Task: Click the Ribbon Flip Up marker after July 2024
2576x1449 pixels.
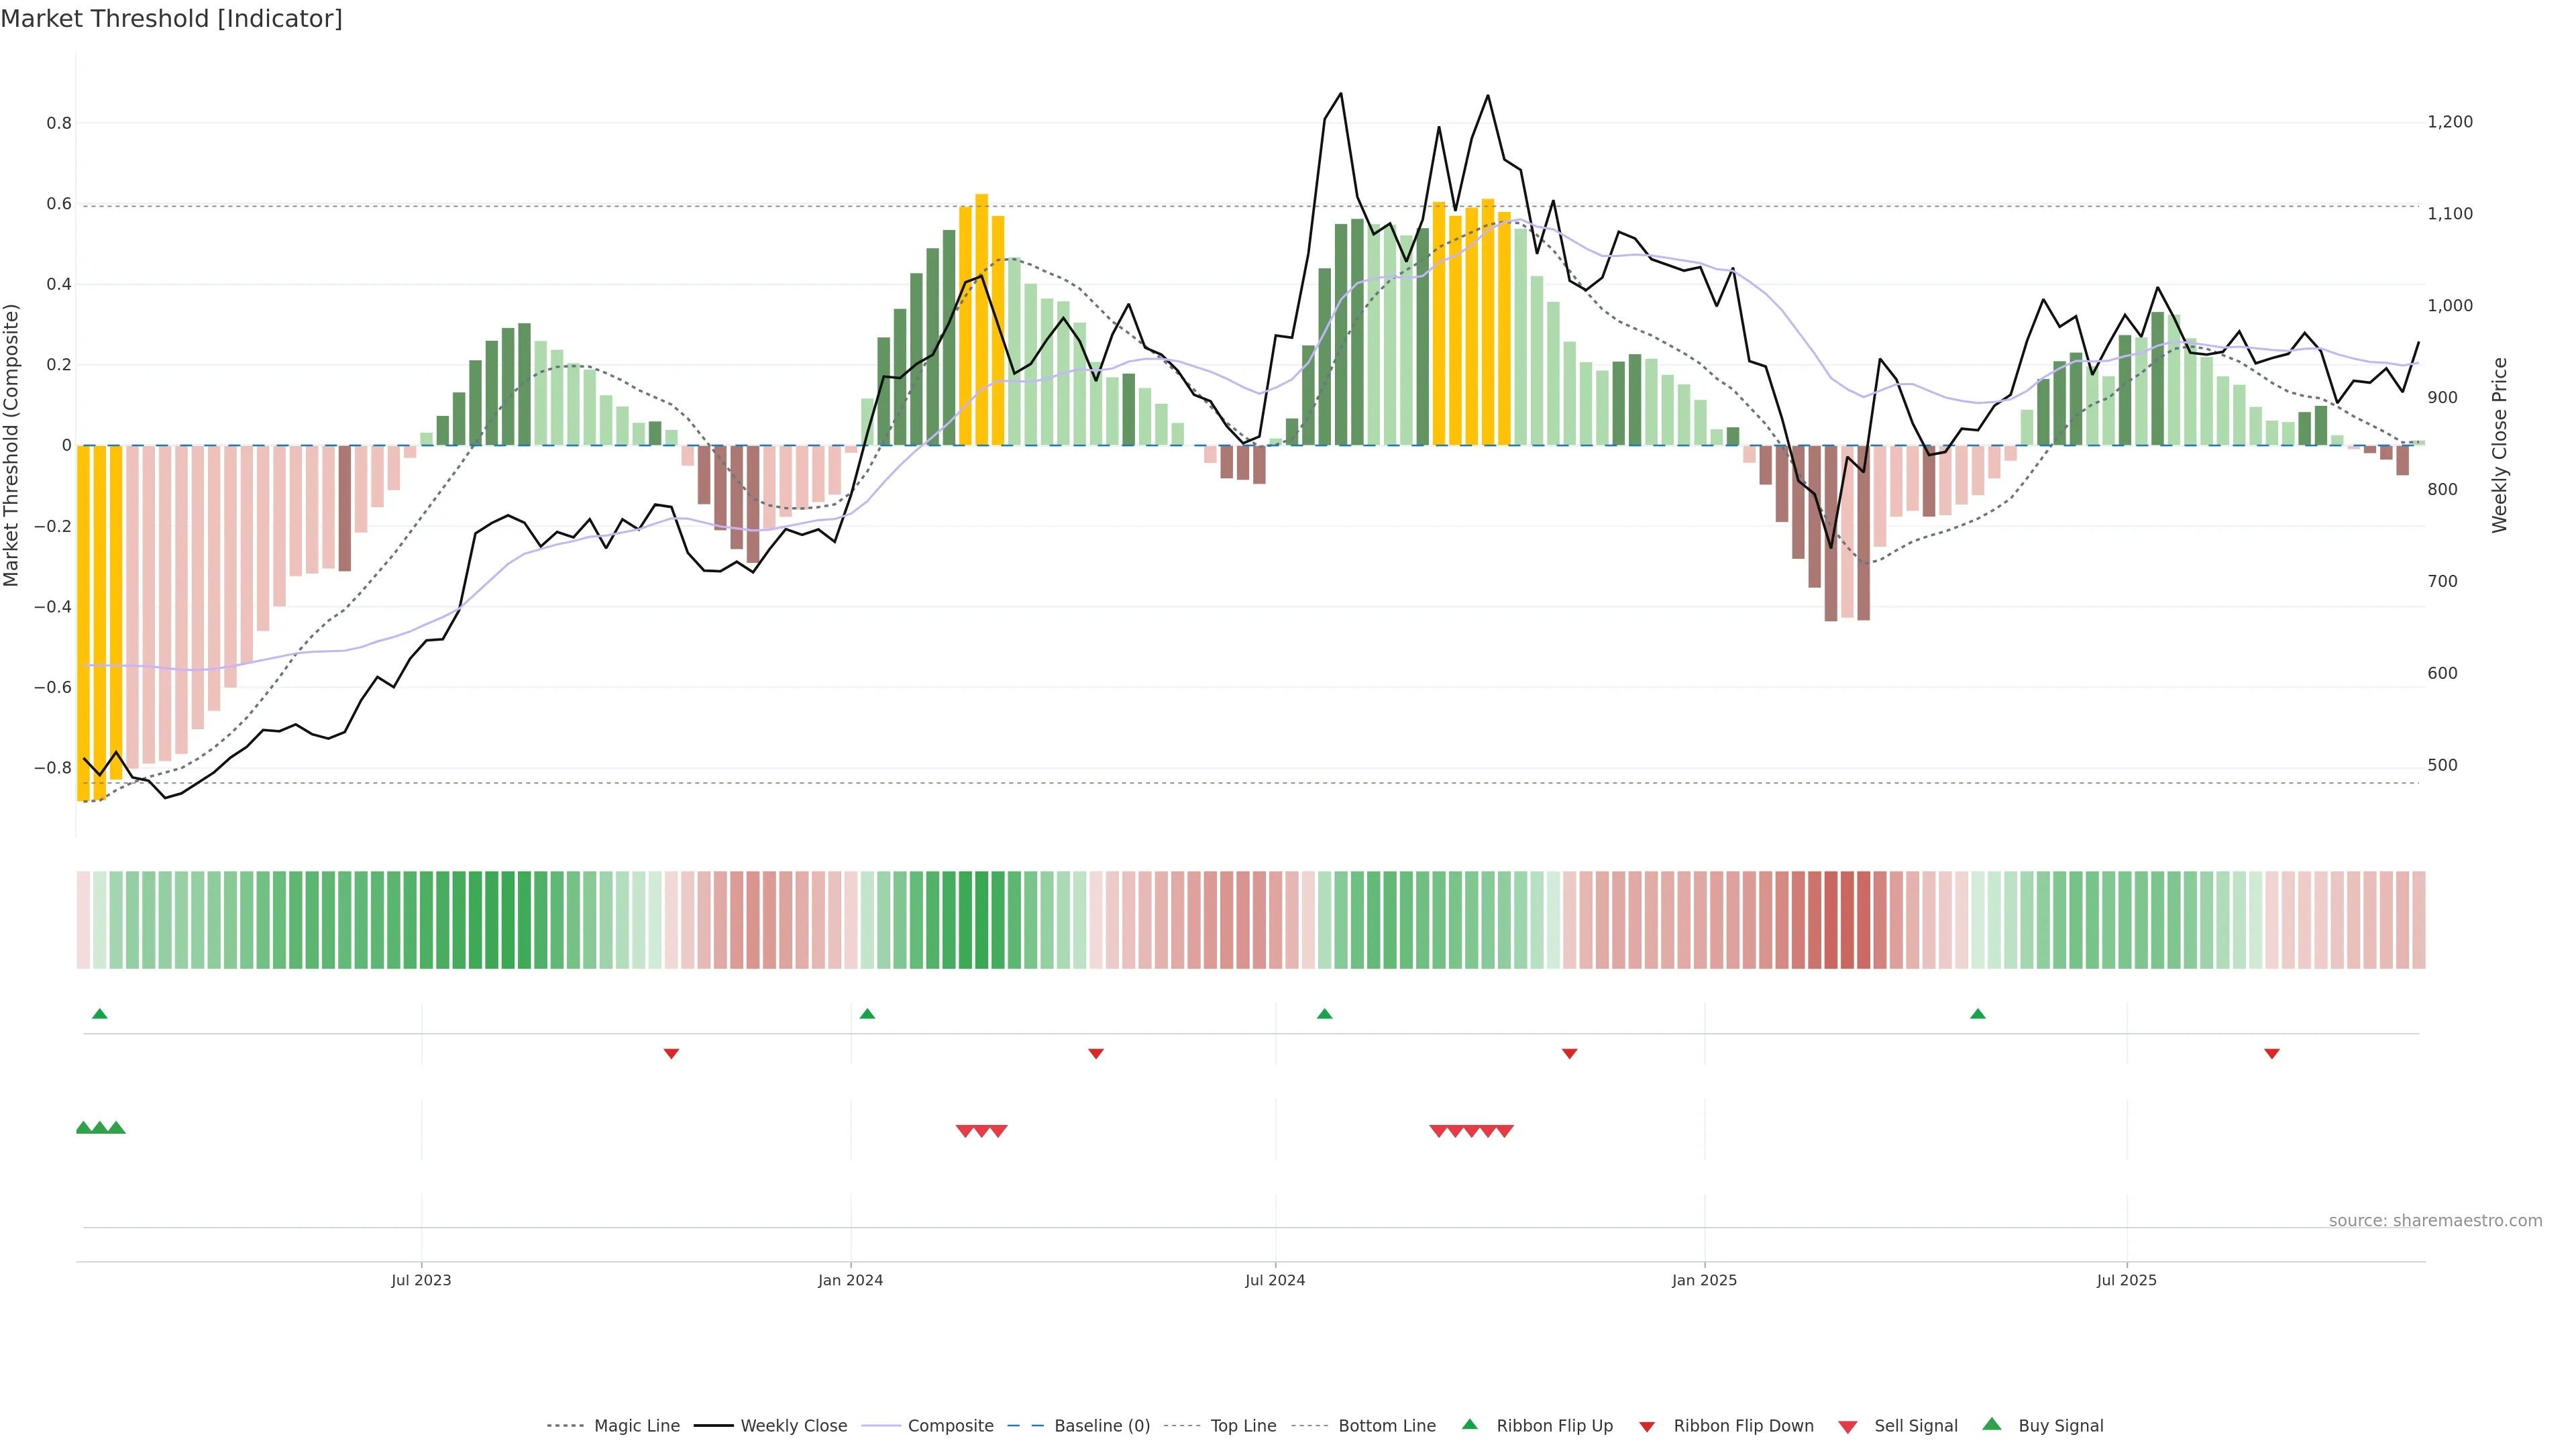Action: (1324, 1014)
